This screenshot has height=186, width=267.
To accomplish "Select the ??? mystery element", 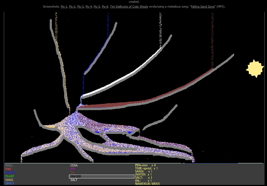I will [x=73, y=169].
